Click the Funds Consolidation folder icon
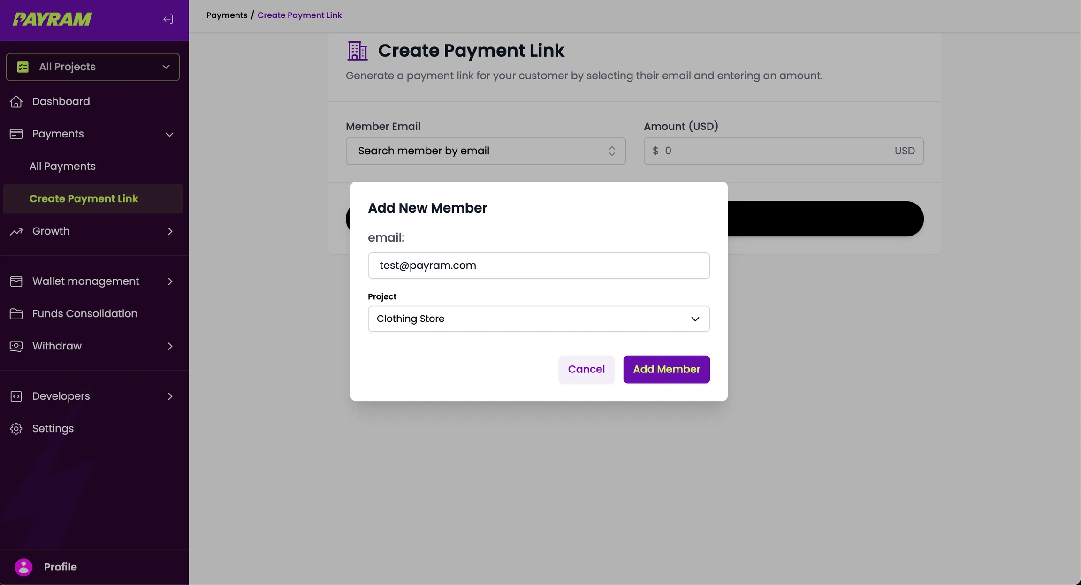The image size is (1081, 585). (x=16, y=313)
